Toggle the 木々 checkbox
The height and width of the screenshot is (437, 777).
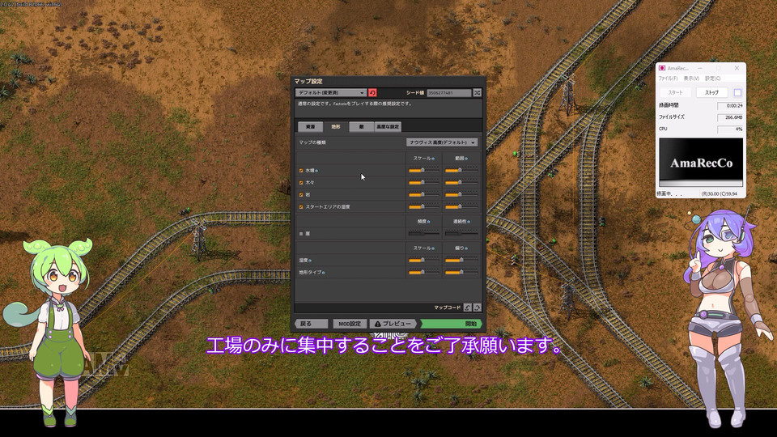click(x=301, y=183)
